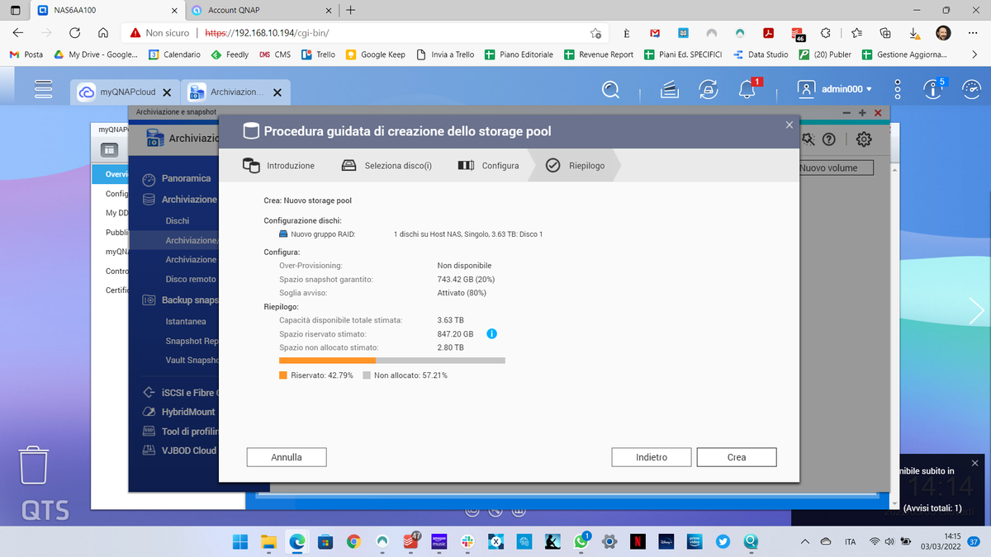Open the QTS desktop trash bin

pyautogui.click(x=32, y=467)
